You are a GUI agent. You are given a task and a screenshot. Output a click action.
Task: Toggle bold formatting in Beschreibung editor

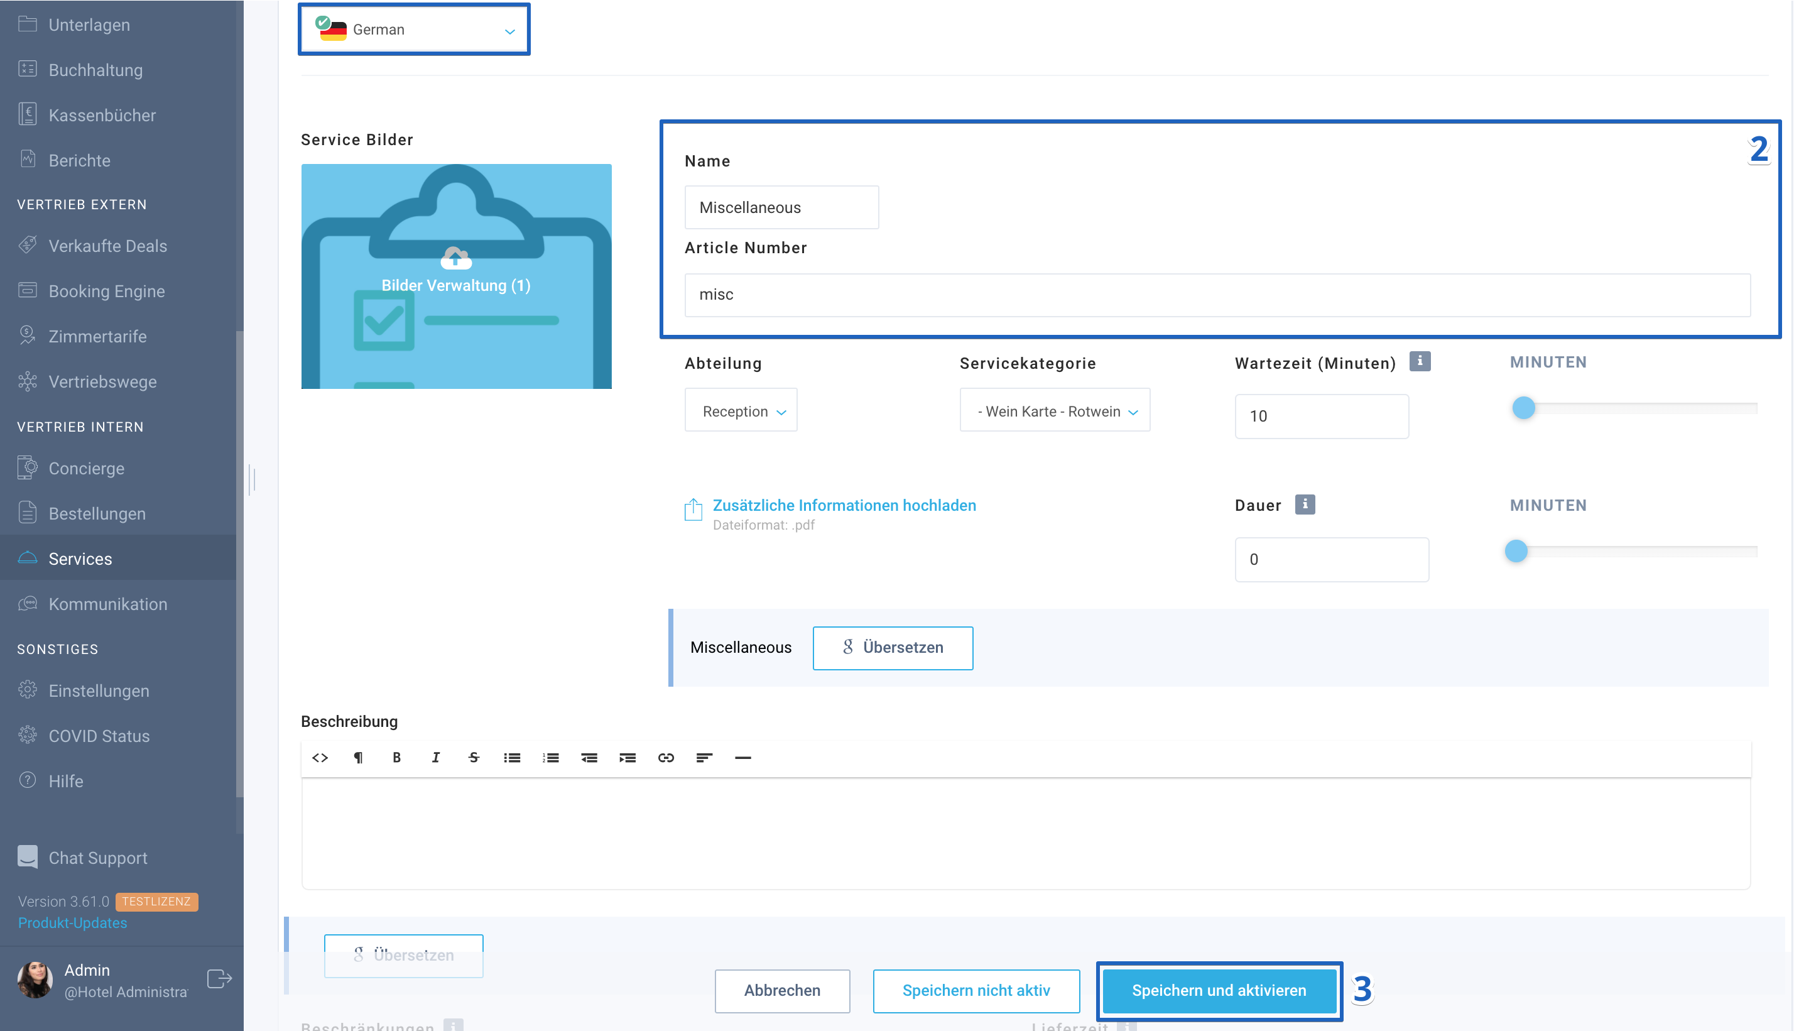396,758
